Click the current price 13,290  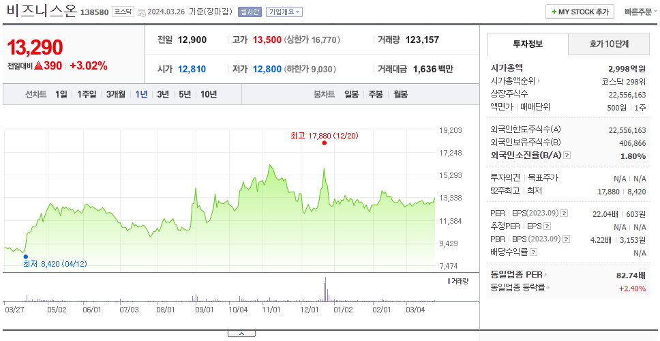pyautogui.click(x=35, y=47)
